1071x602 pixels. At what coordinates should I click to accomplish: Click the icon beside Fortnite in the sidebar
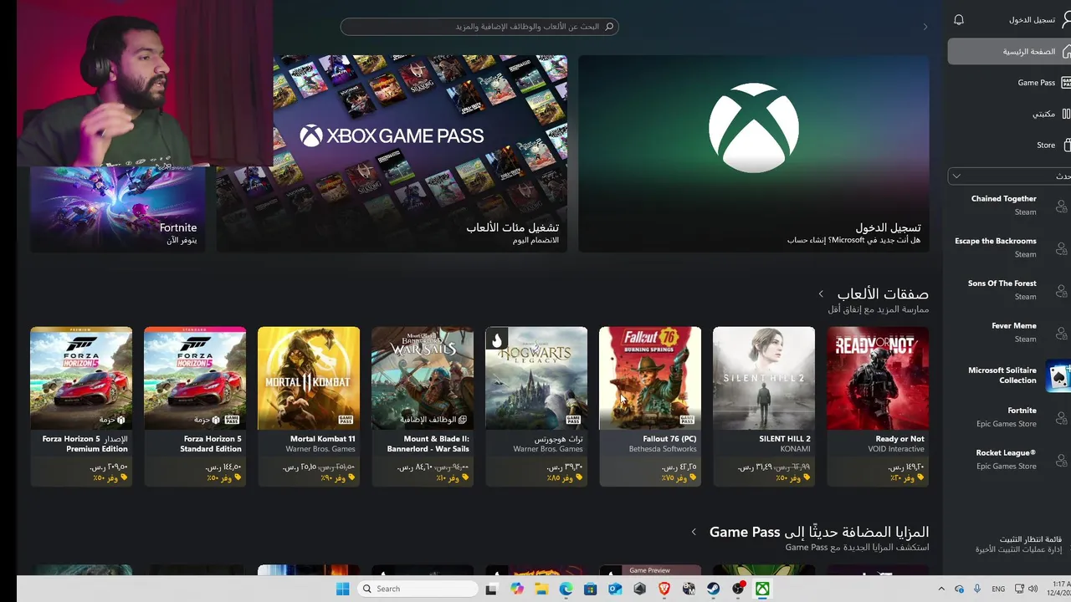coord(1061,418)
